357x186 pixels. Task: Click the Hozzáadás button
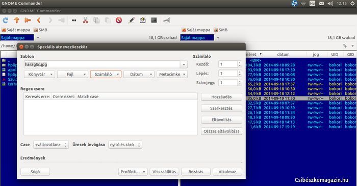click(221, 97)
